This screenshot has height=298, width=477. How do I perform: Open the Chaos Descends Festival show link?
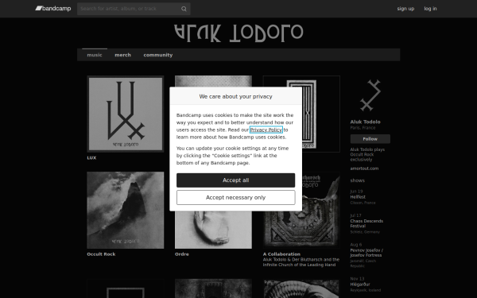(366, 223)
